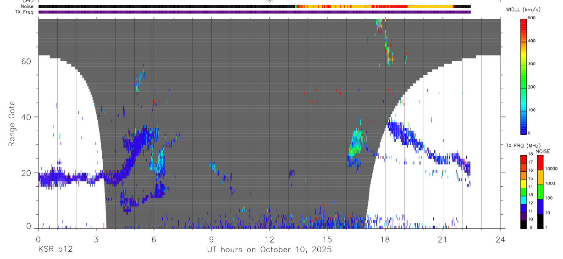This screenshot has width=563, height=259.
Task: Click the x-axis tick label '18' under the plot
Action: 385,238
